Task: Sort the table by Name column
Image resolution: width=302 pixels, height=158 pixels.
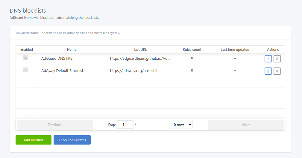Action: click(x=72, y=50)
